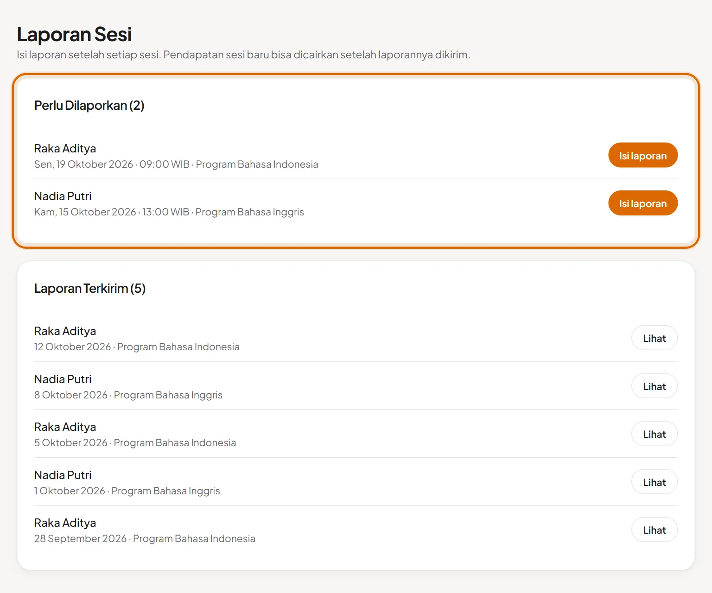712x593 pixels.
Task: Open Lihat for the 1 Oktober 2026 report
Action: tap(655, 482)
